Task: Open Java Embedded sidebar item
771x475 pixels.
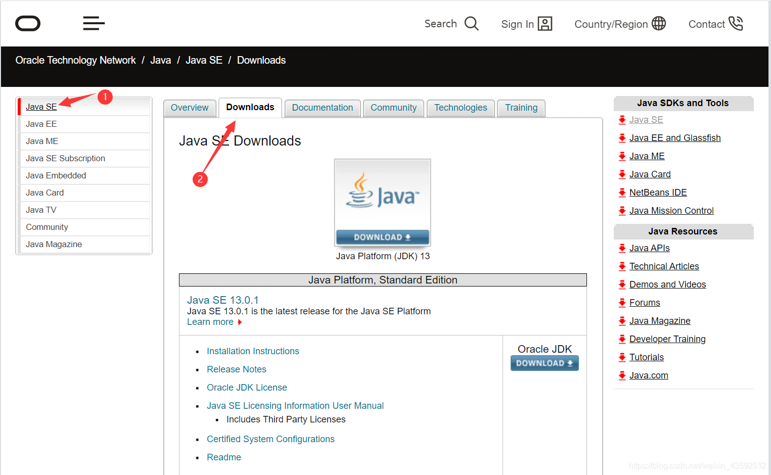Action: click(x=84, y=175)
